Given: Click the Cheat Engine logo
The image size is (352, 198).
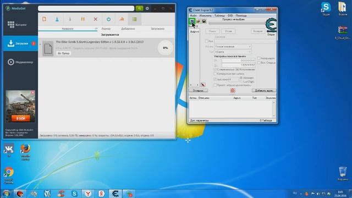Looking at the screenshot, I should point(271,25).
